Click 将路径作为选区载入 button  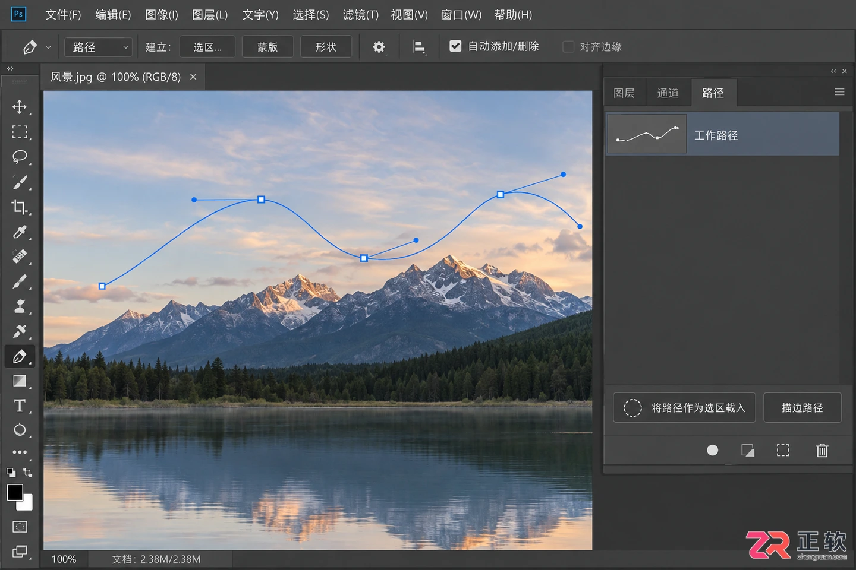[684, 407]
